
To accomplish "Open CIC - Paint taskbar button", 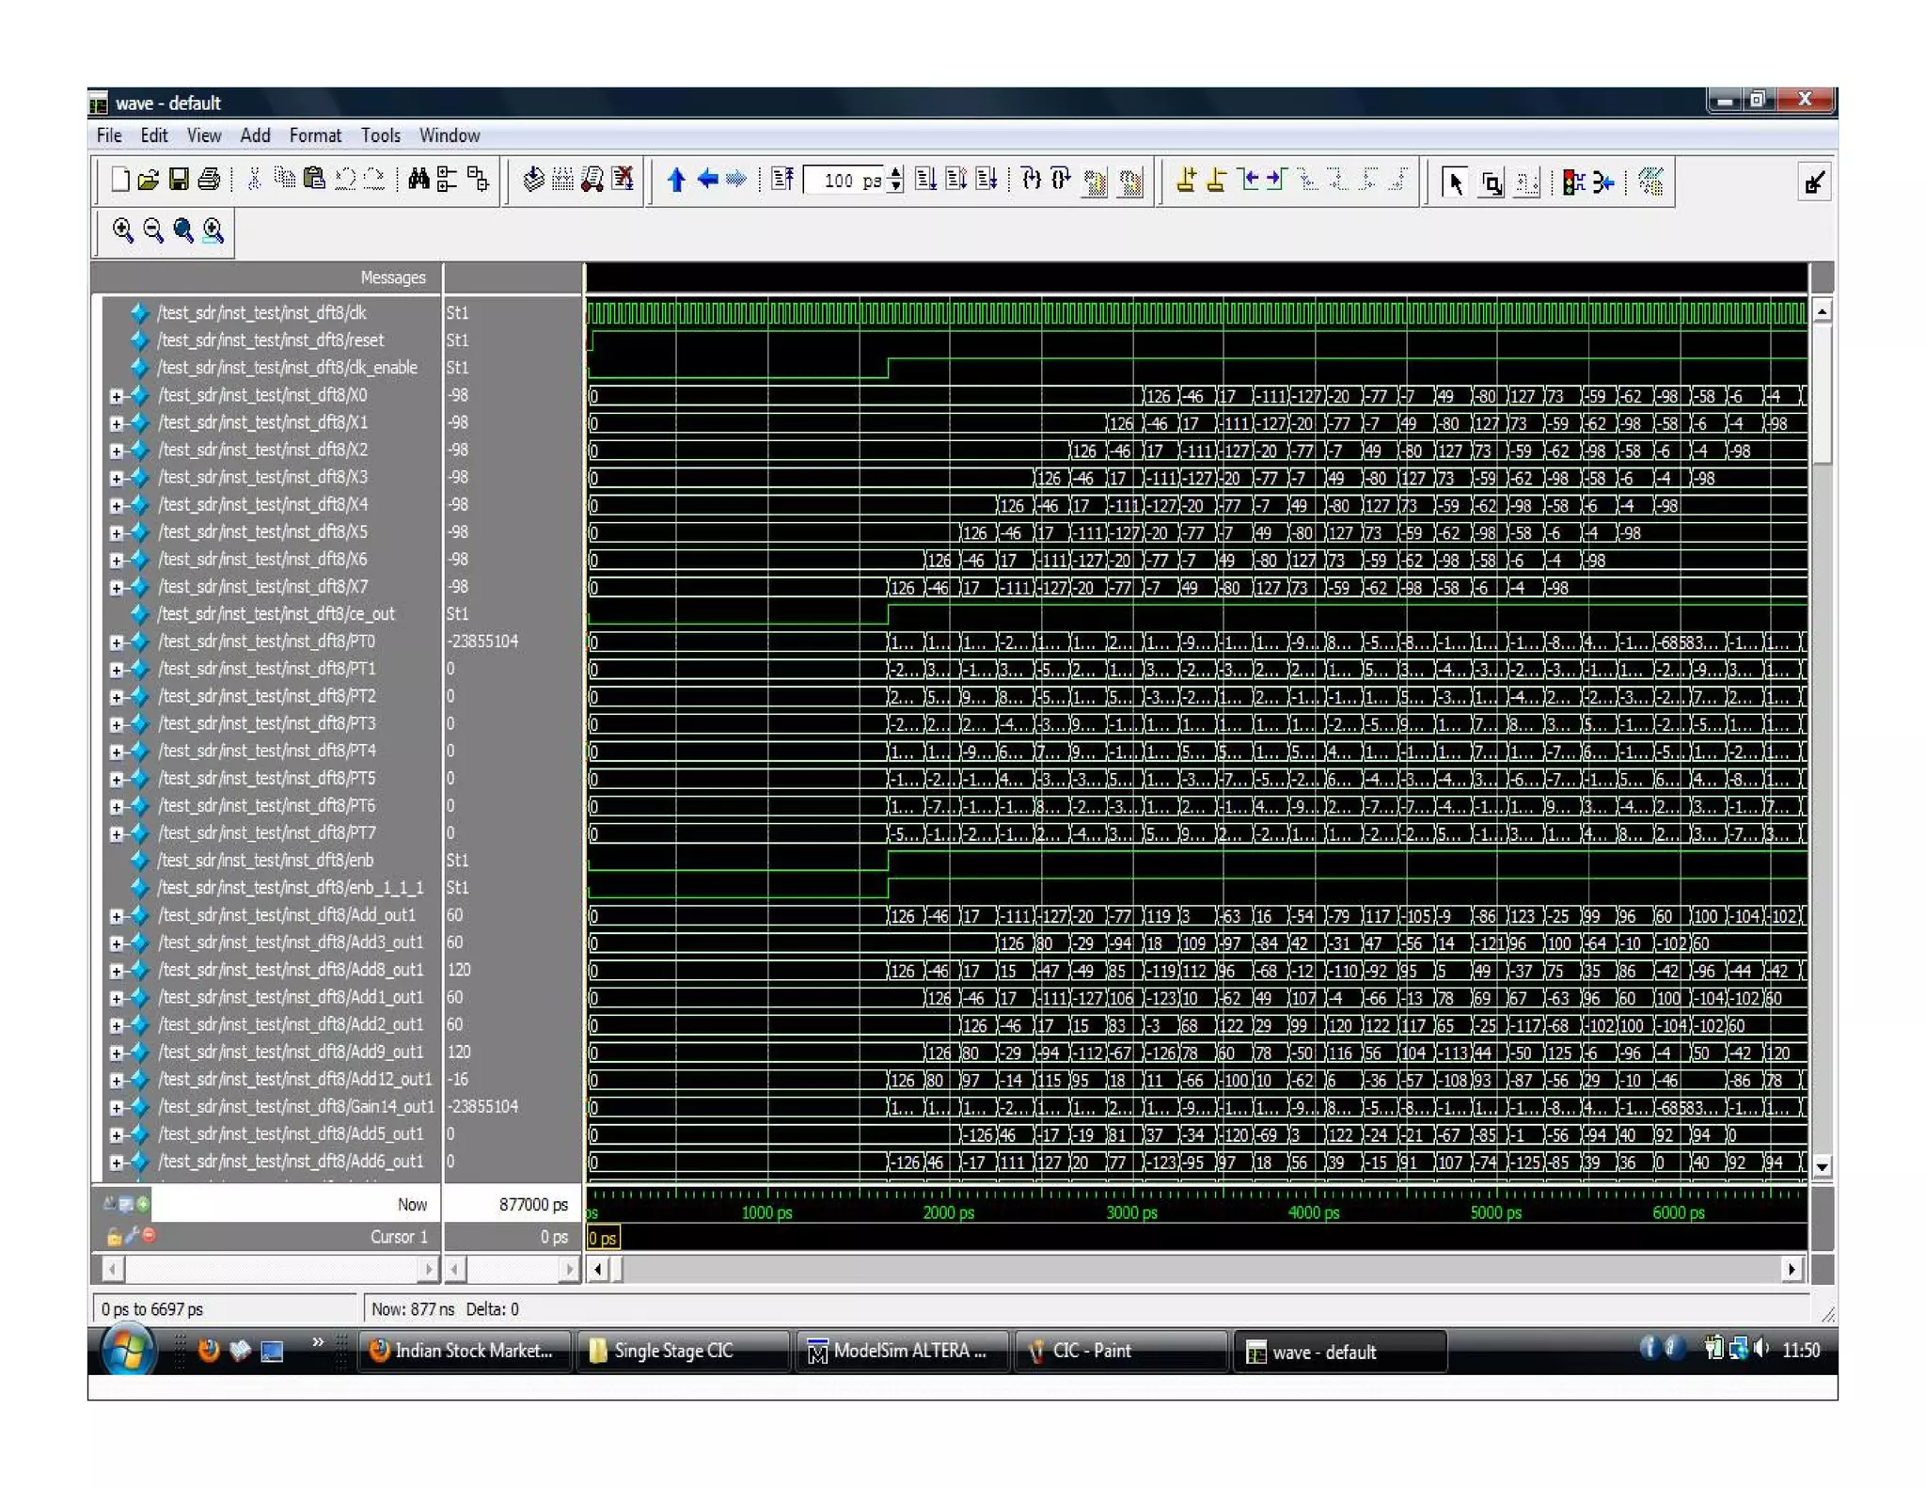I will [1091, 1352].
